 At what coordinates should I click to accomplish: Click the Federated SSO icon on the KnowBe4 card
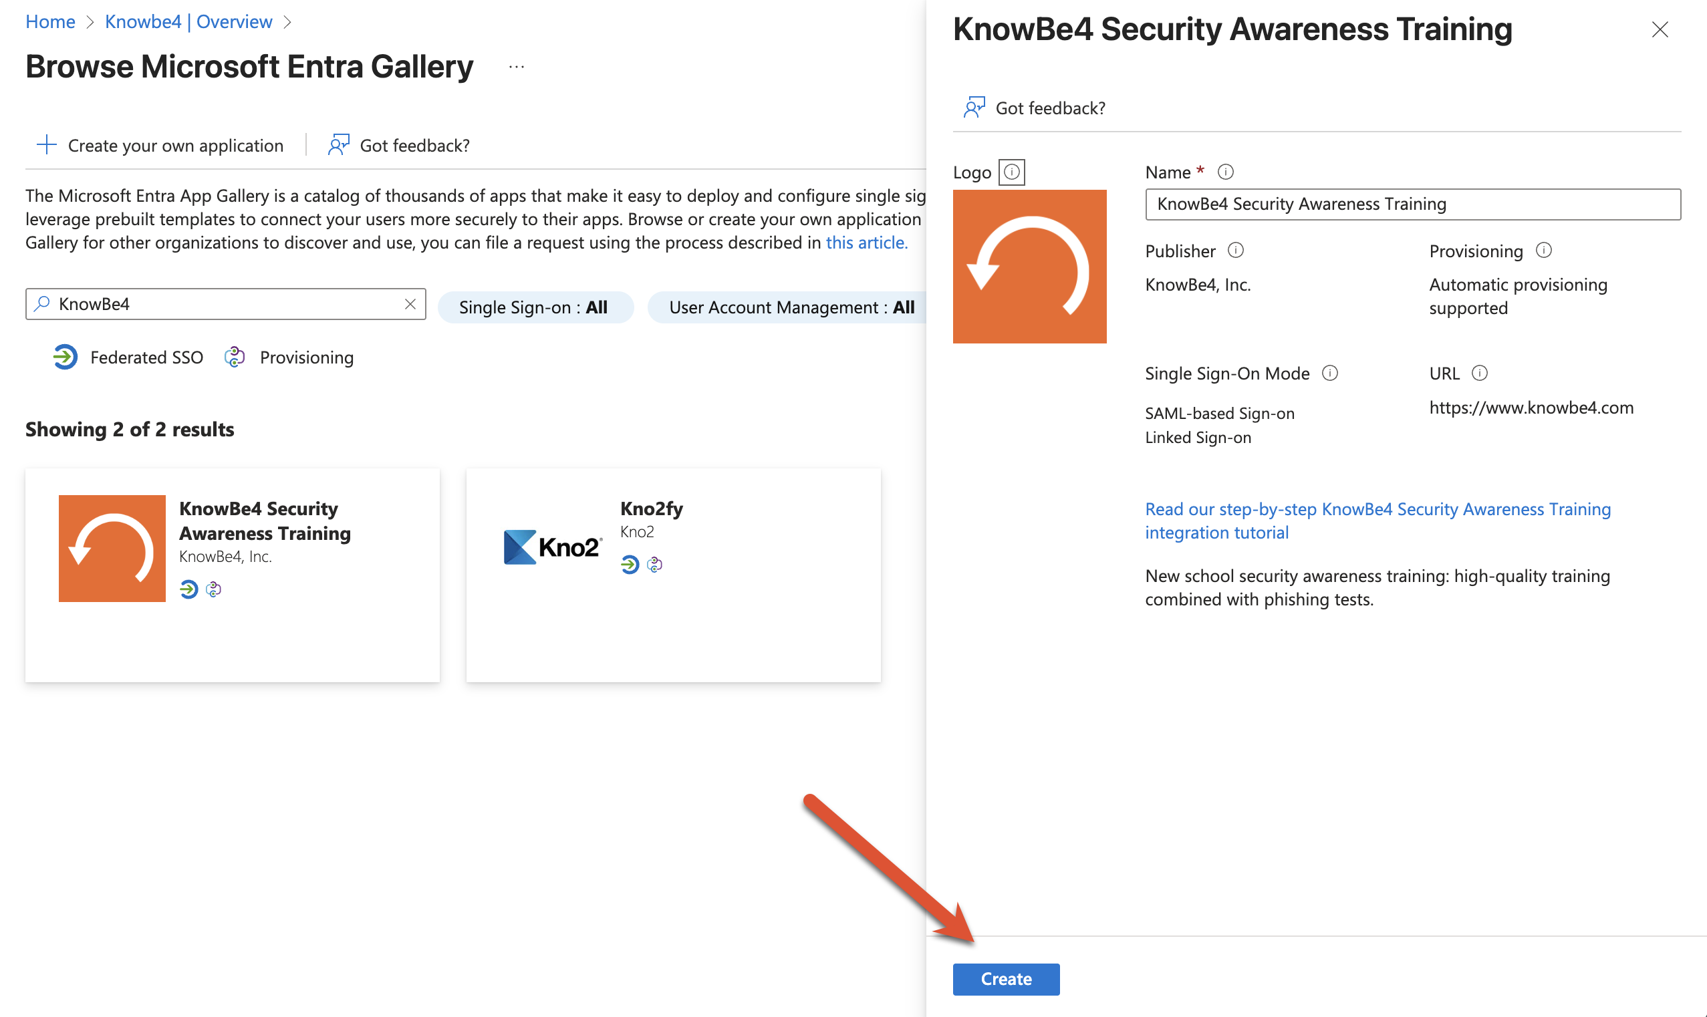[189, 589]
